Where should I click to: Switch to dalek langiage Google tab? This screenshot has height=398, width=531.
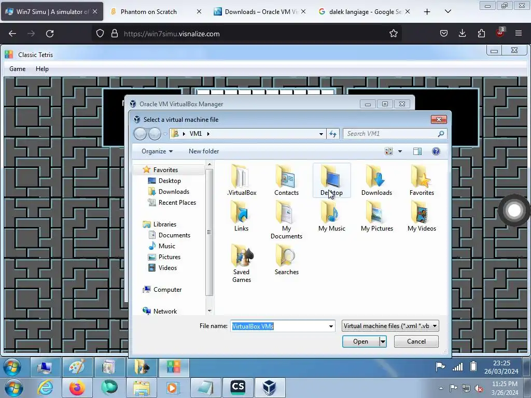point(364,12)
